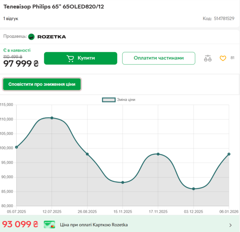Screen dimensions: 240x232
Task: Select the 15.11.2025 chart data point
Action: pyautogui.click(x=123, y=182)
